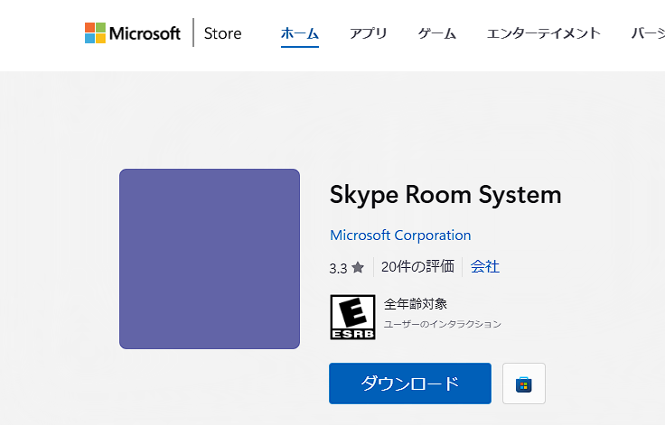The width and height of the screenshot is (665, 425).
Task: Open the ゲーム tab
Action: 437,33
